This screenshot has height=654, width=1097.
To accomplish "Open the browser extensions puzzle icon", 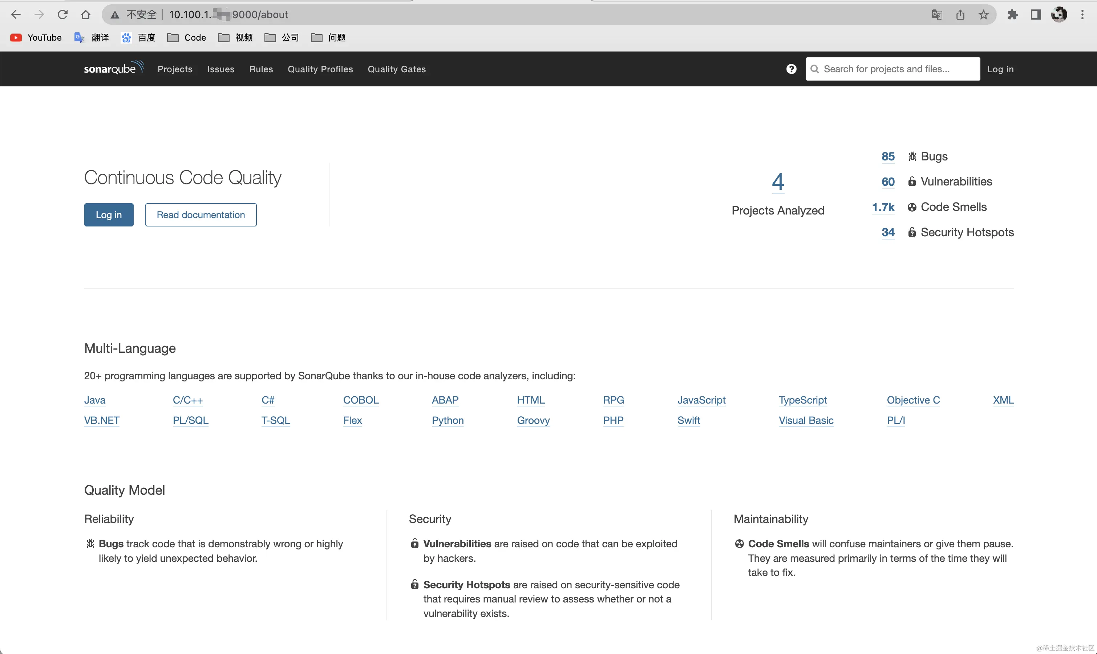I will [x=1012, y=15].
